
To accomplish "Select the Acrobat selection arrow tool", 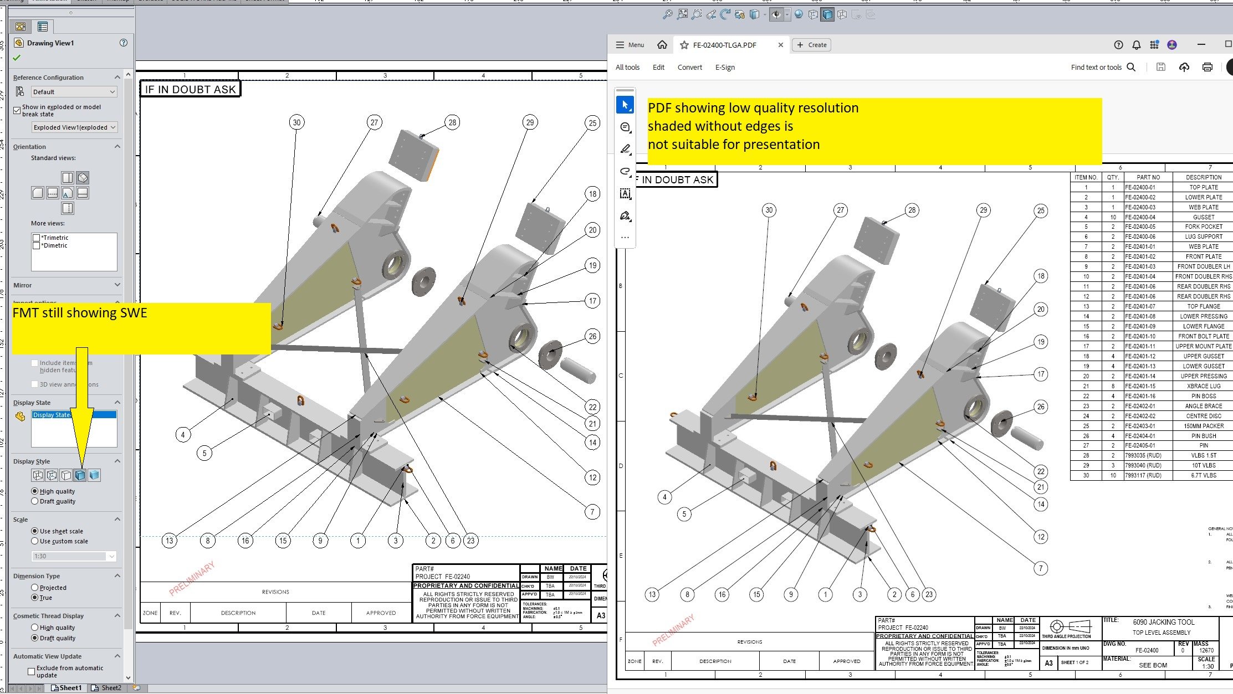I will [625, 105].
